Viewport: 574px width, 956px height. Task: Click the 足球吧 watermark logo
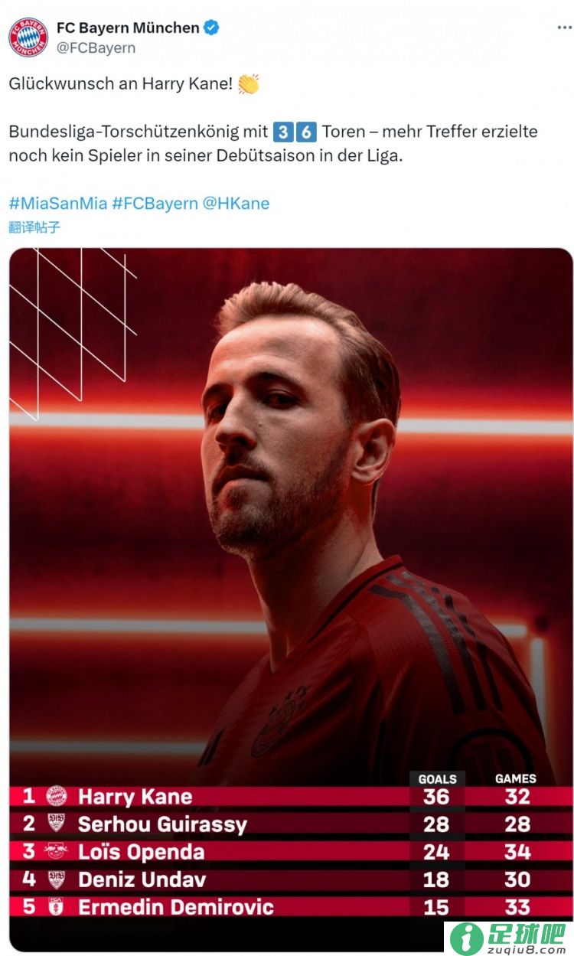pos(509,938)
